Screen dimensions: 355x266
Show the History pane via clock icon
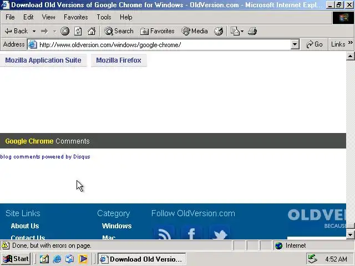coord(219,31)
